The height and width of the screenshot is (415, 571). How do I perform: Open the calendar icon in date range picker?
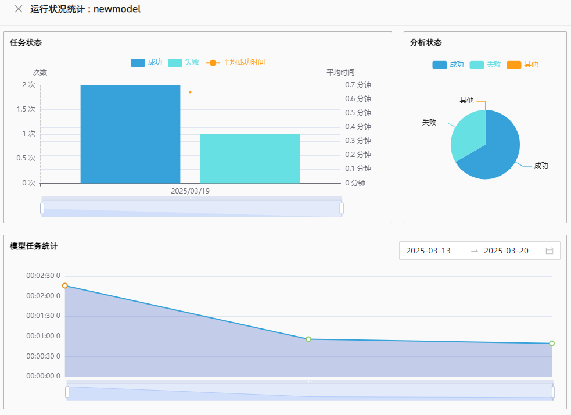(x=550, y=251)
